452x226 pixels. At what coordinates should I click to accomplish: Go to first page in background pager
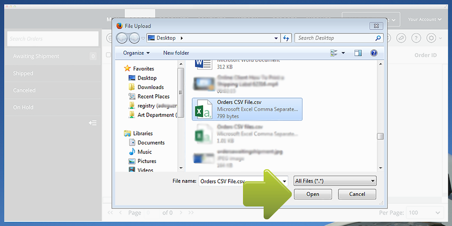tap(110, 213)
